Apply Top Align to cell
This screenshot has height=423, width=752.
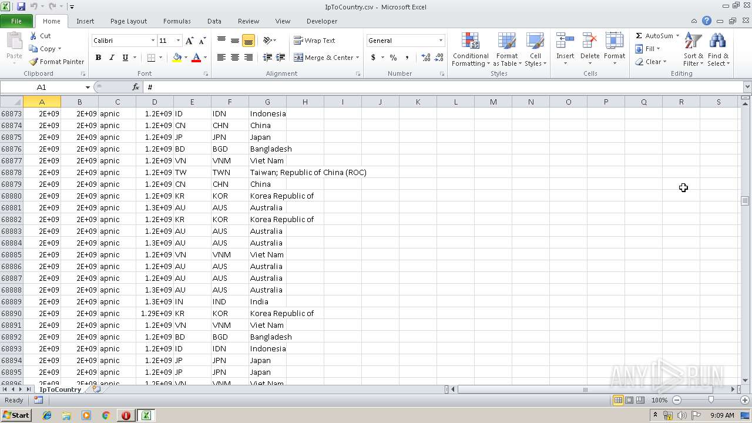point(221,41)
